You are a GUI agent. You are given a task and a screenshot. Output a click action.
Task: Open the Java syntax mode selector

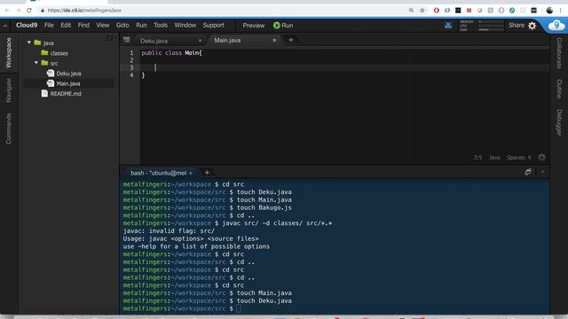click(x=494, y=158)
